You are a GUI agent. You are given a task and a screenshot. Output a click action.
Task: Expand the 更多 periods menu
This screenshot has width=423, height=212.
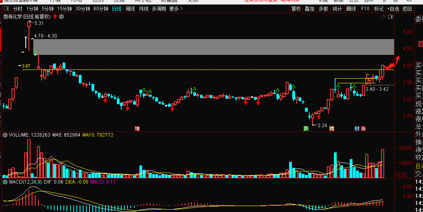pos(176,9)
